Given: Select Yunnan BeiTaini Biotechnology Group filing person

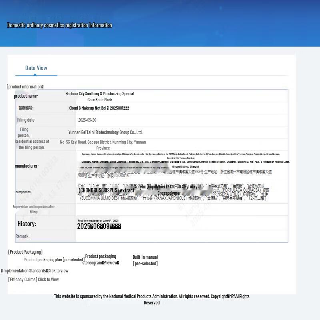Looking at the screenshot, I should [105, 132].
